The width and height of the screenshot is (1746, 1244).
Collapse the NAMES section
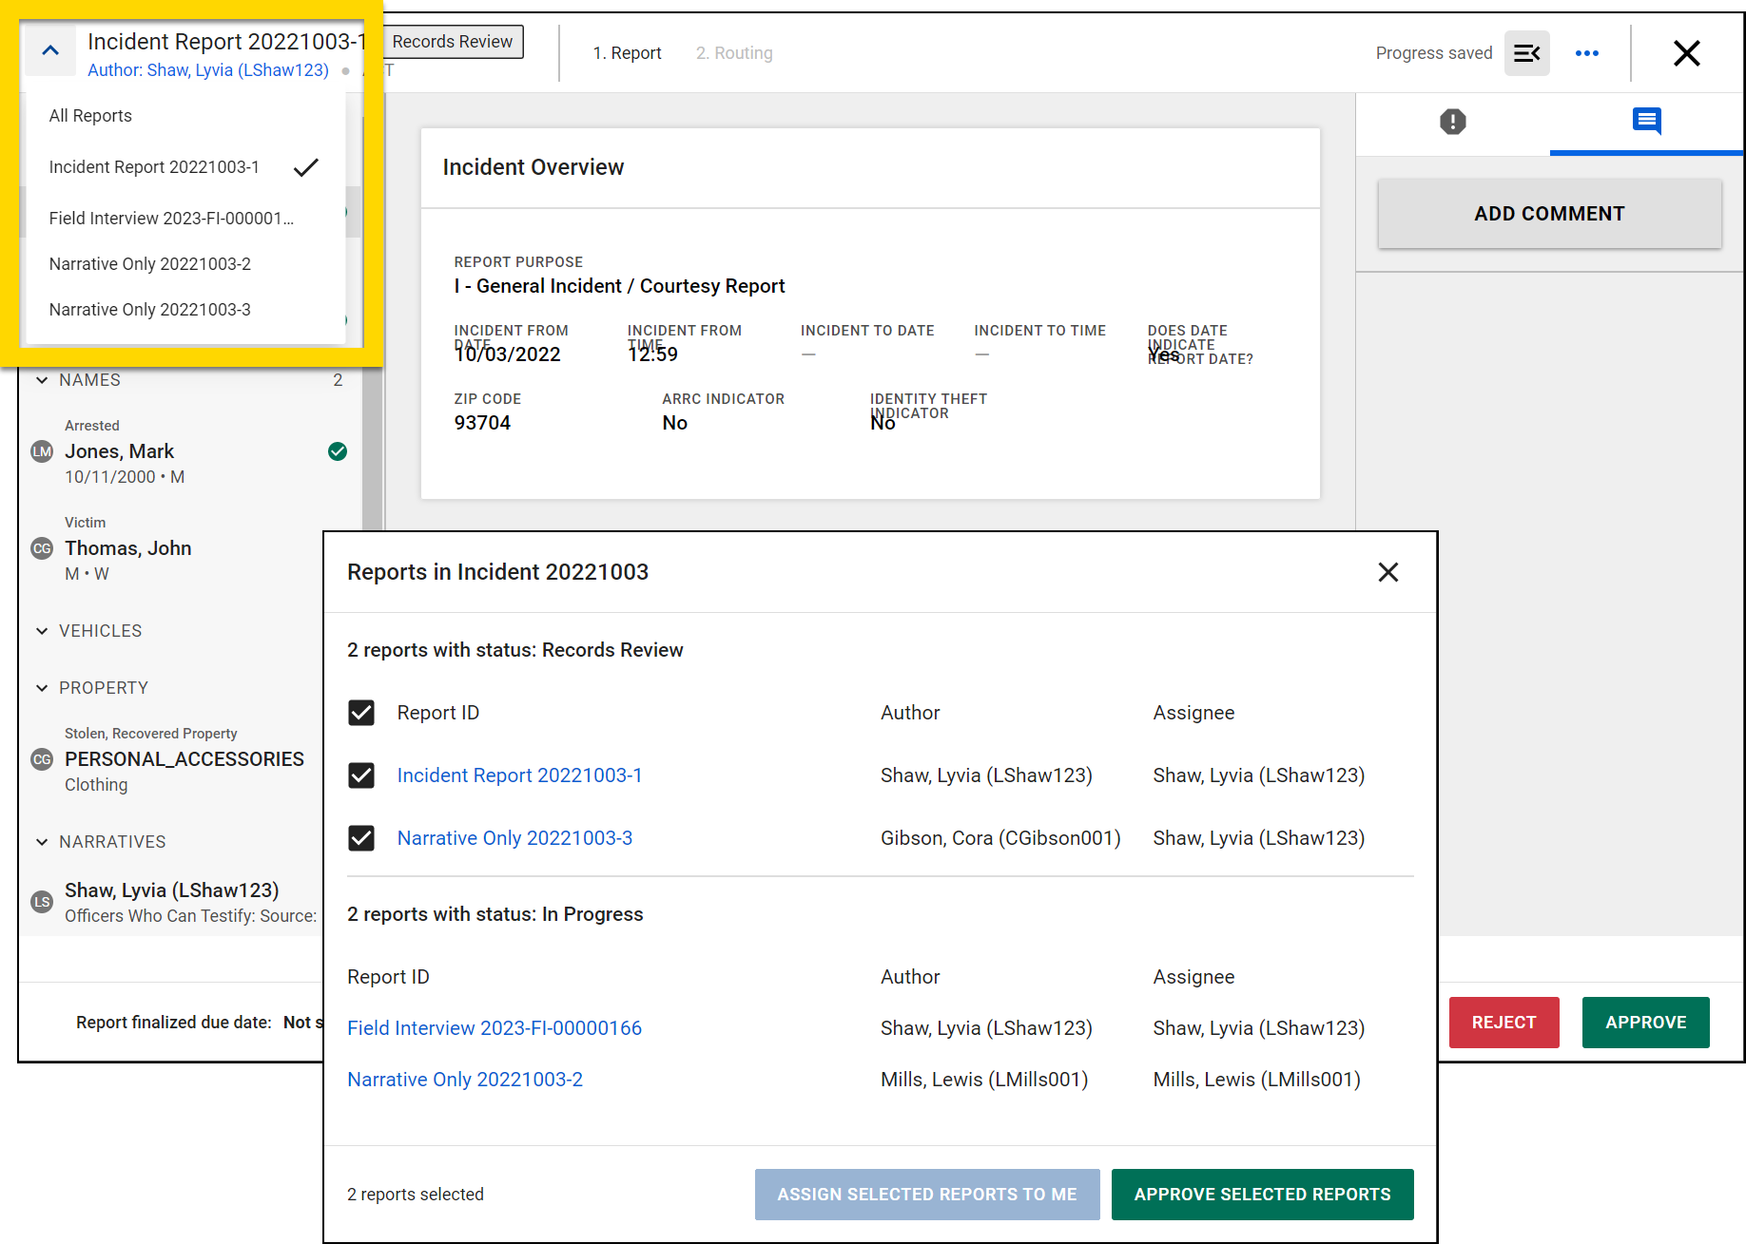click(42, 379)
